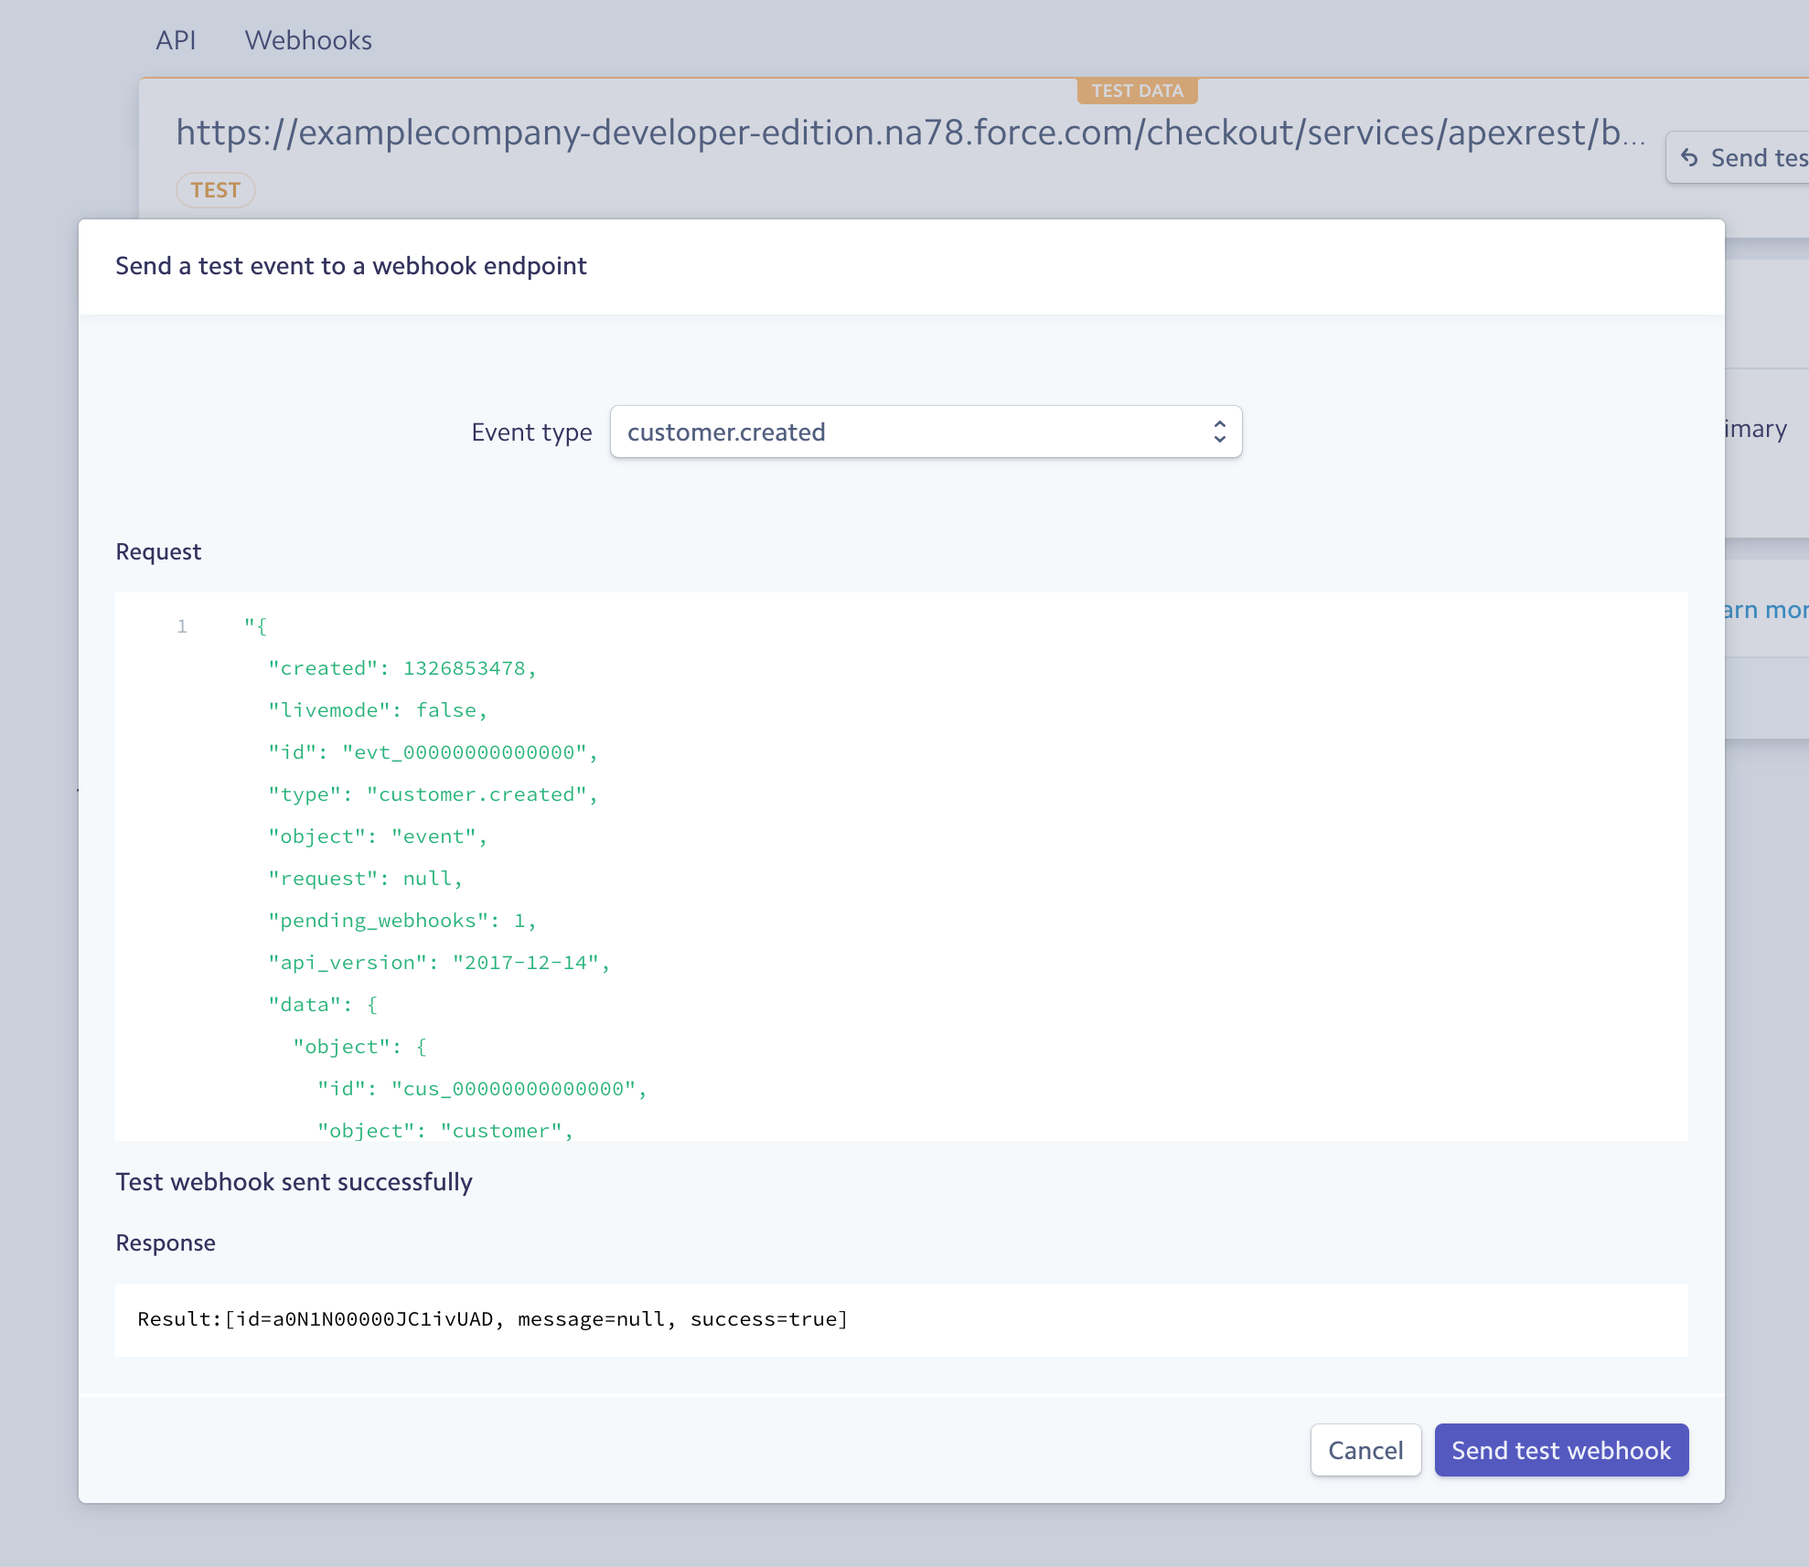The width and height of the screenshot is (1809, 1567).
Task: Click the Result response text line
Action: point(493,1319)
